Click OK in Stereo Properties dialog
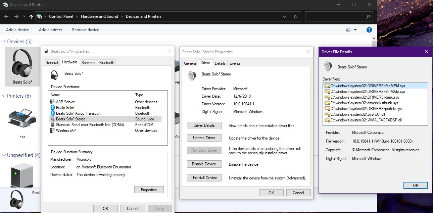The image size is (433, 213). click(271, 193)
